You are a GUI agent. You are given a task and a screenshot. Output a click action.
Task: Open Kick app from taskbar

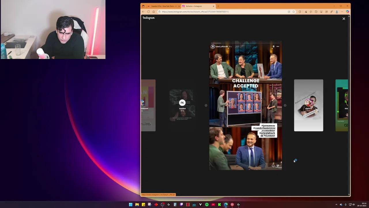219,205
